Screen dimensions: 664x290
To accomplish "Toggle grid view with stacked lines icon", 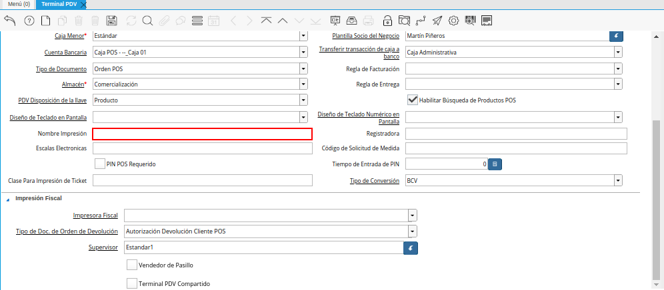I will tap(197, 21).
